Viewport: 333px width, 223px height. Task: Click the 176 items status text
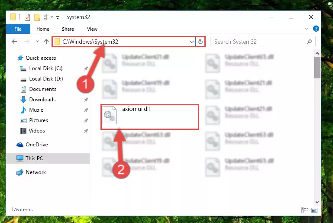tap(22, 210)
